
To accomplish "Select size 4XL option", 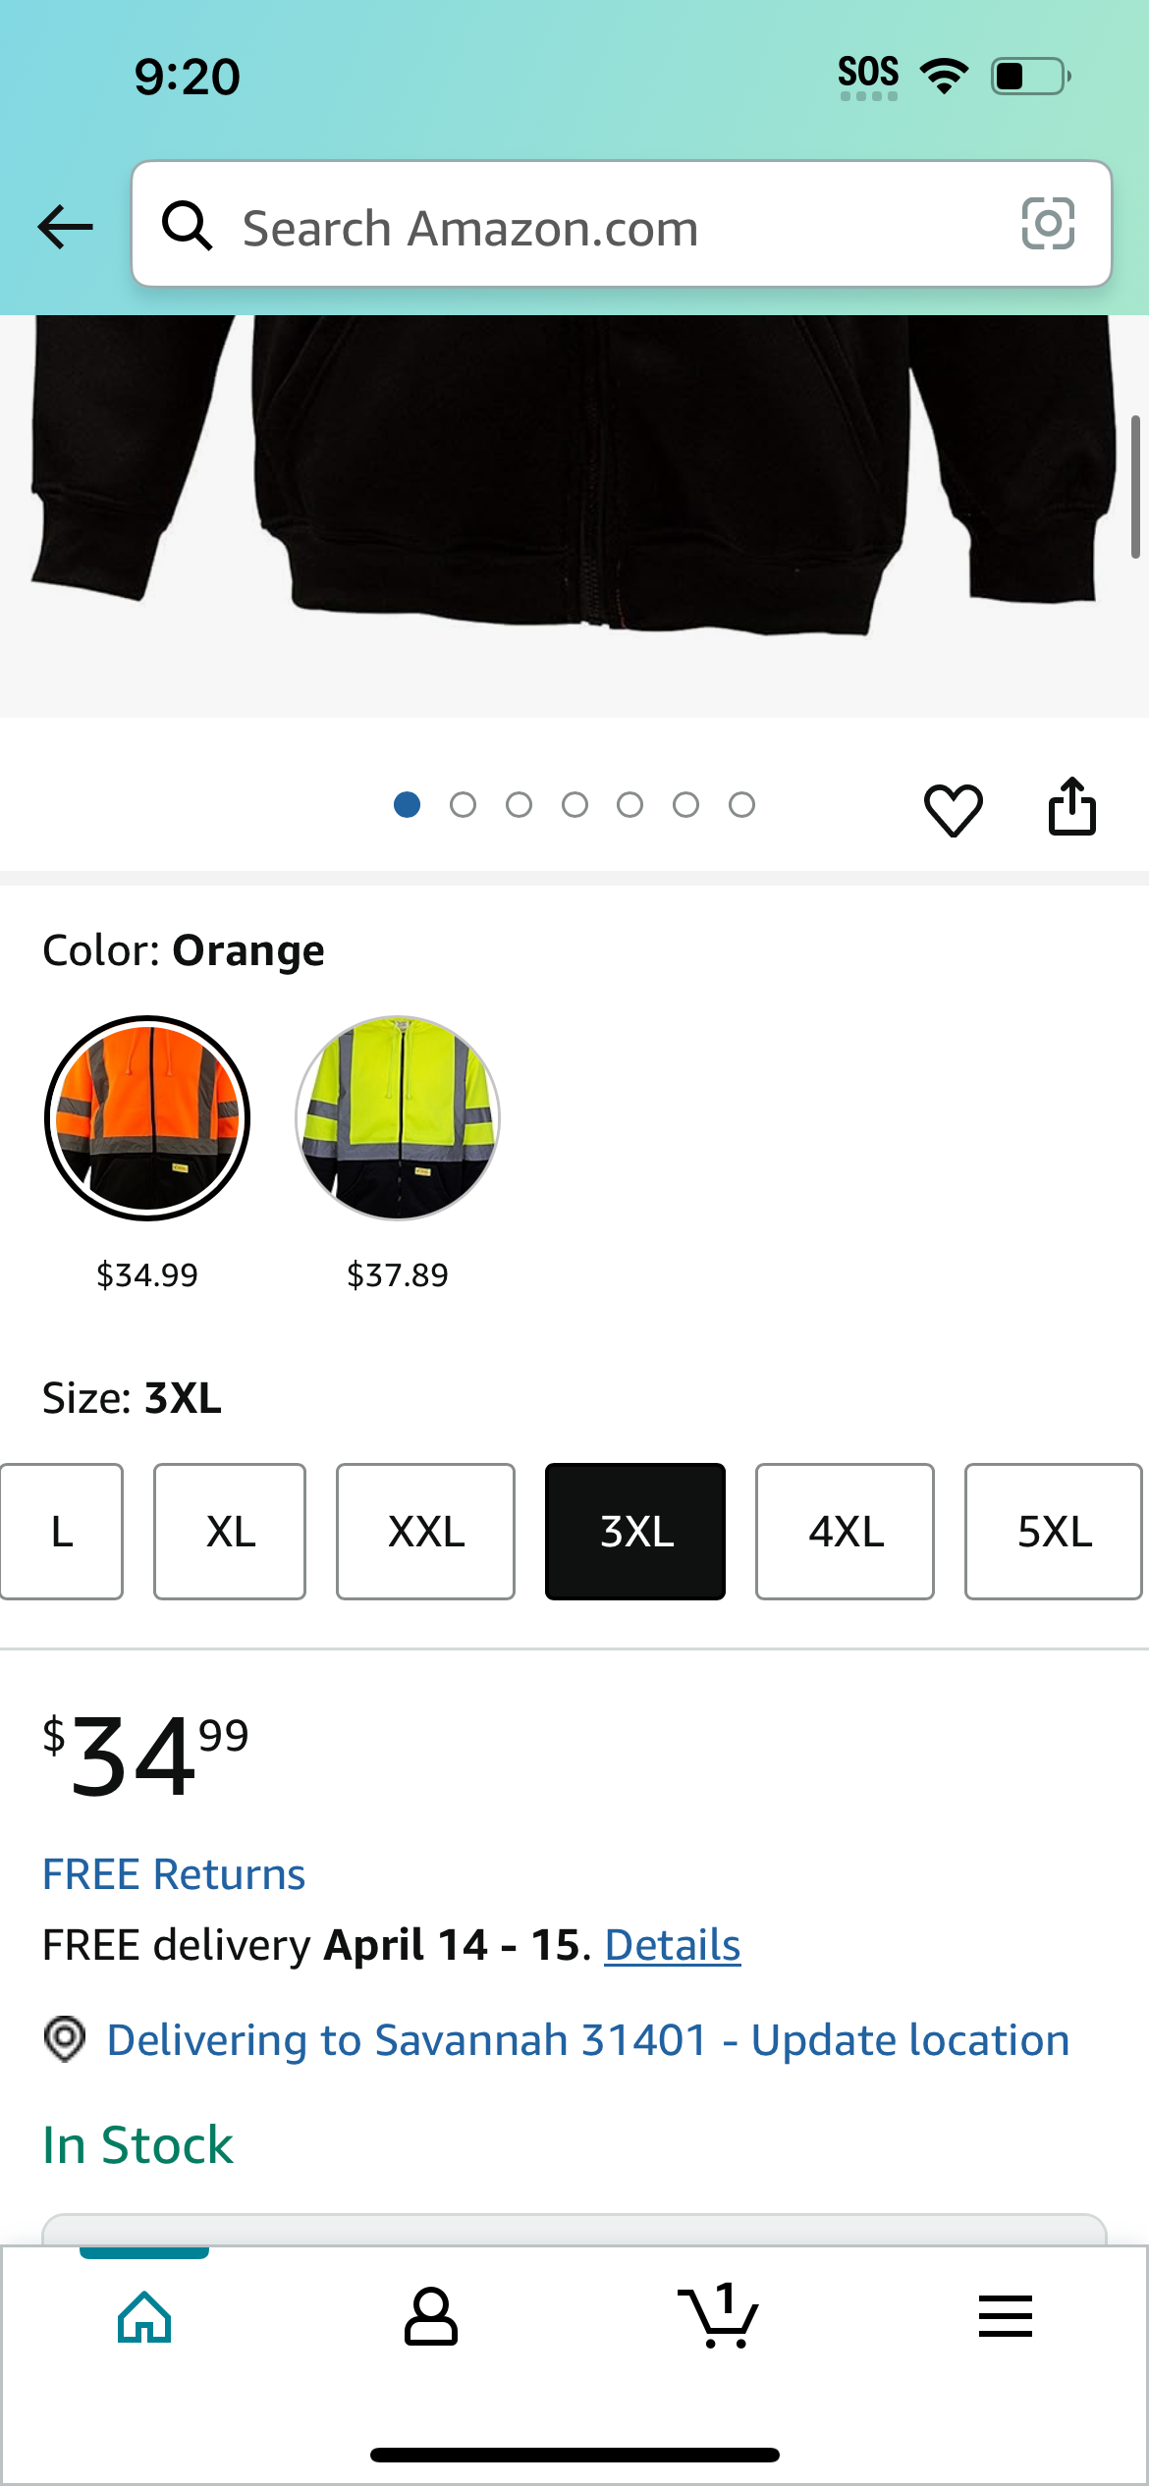I will [x=845, y=1532].
